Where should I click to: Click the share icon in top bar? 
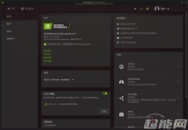[141, 9]
